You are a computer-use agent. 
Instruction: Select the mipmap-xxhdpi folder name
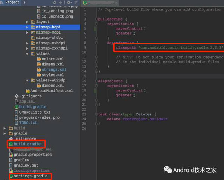pos(50,43)
